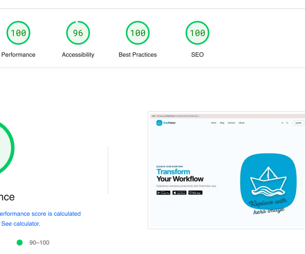Open the 'performance score is calculated' link
Image resolution: width=305 pixels, height=254 pixels.
(x=40, y=214)
